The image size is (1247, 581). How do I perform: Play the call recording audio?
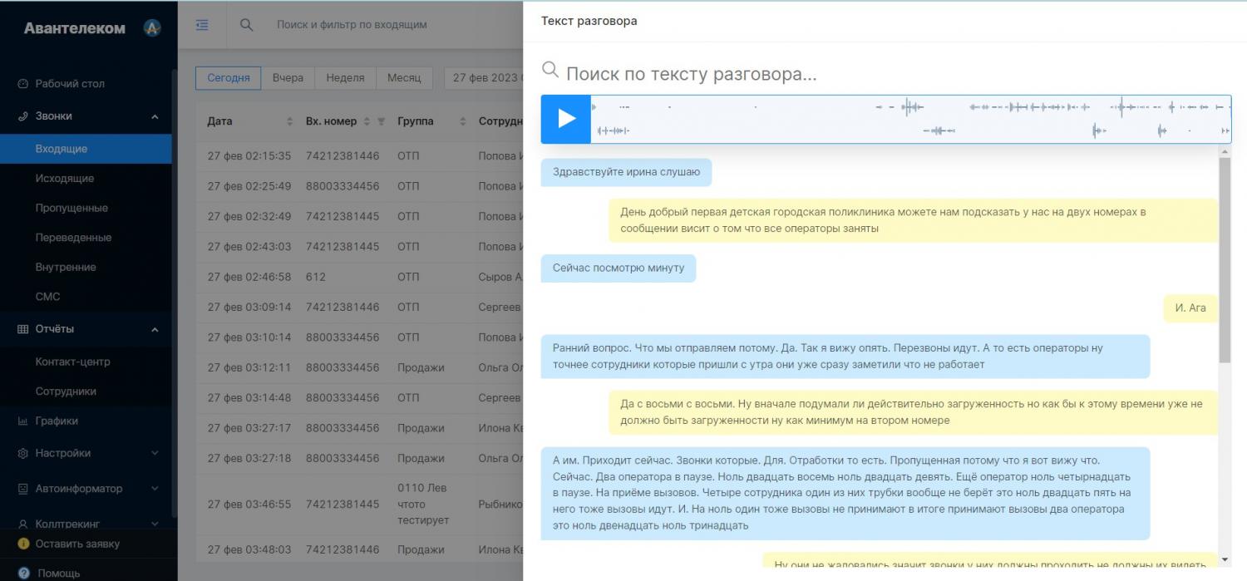[566, 119]
